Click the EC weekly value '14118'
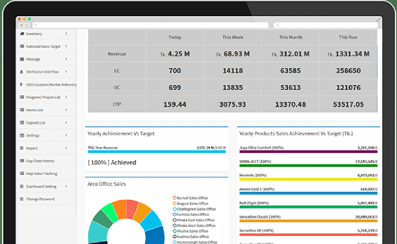The width and height of the screenshot is (397, 244). coord(233,71)
